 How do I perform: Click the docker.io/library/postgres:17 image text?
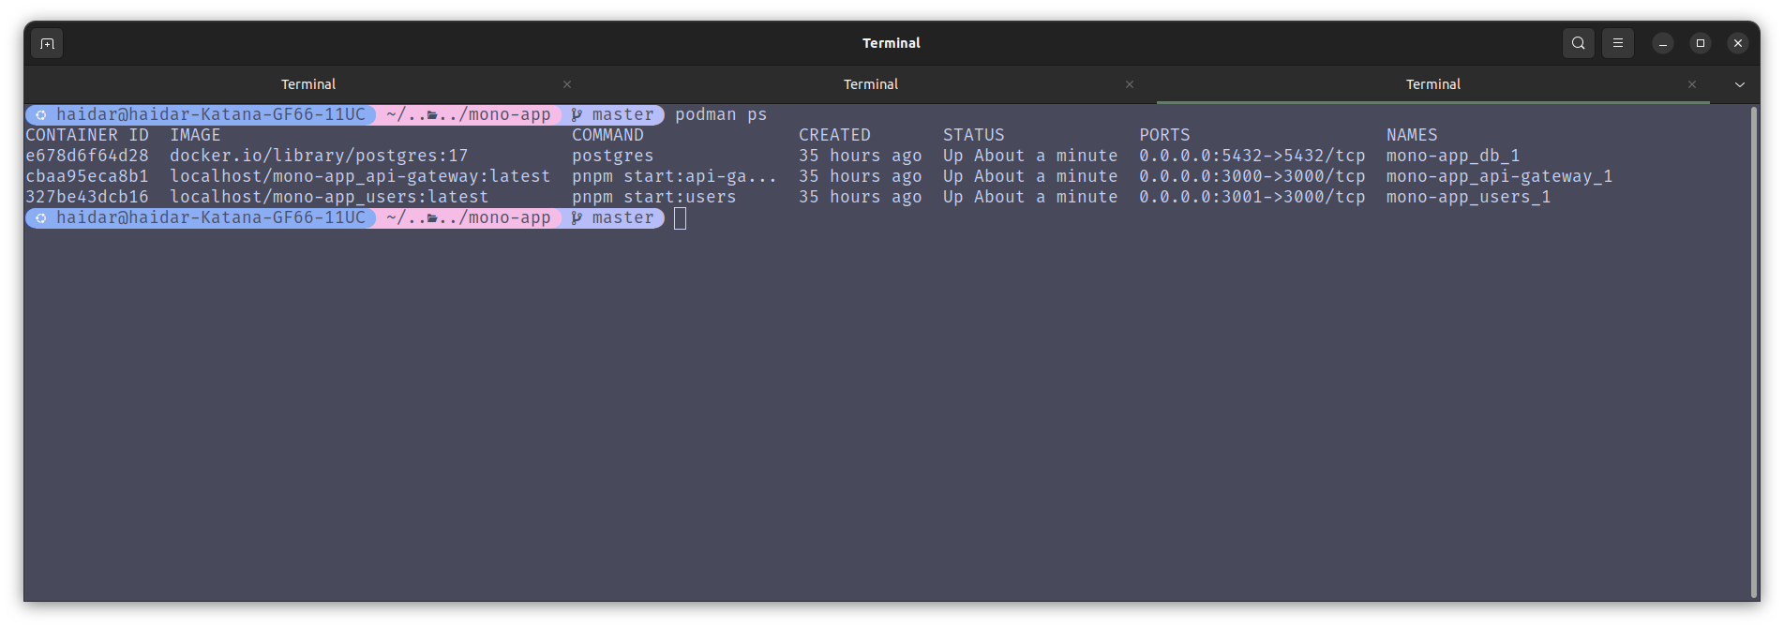coord(319,156)
